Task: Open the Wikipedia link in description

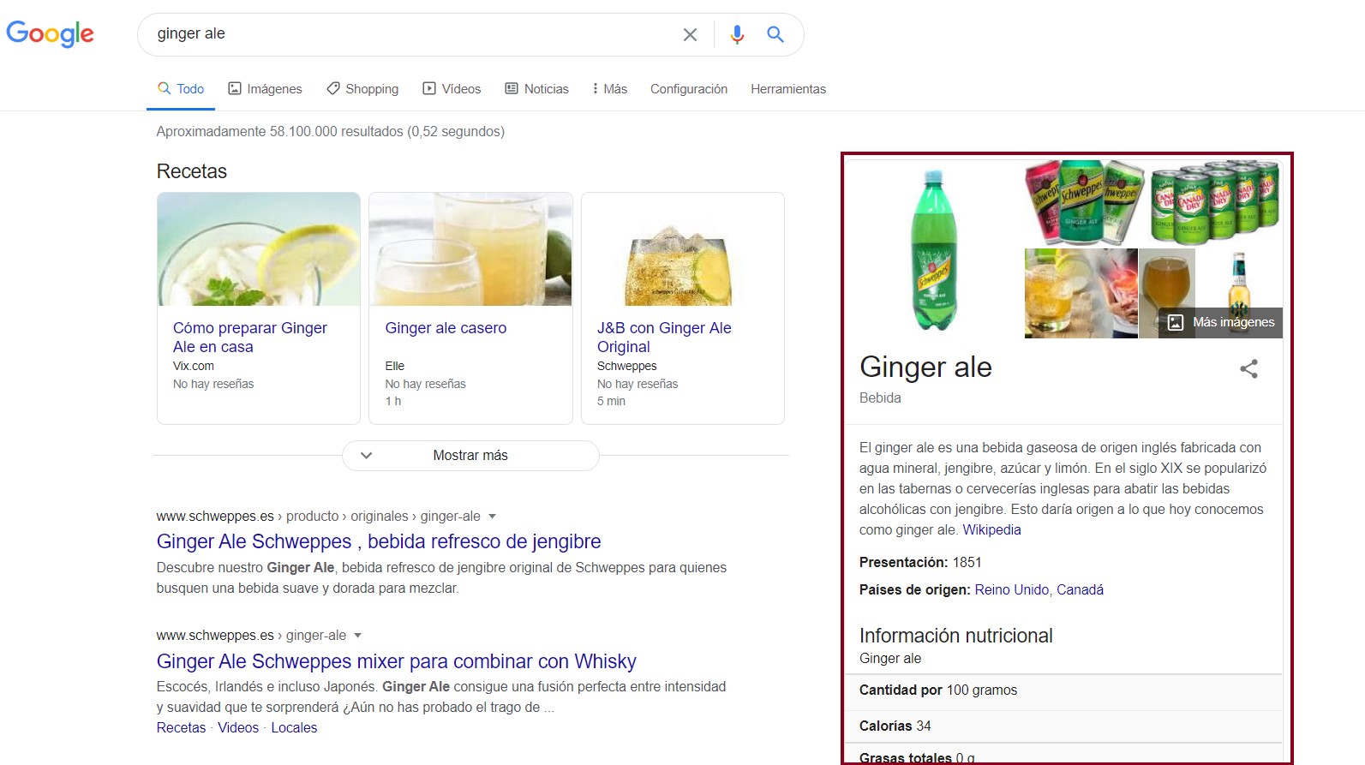Action: 991,529
